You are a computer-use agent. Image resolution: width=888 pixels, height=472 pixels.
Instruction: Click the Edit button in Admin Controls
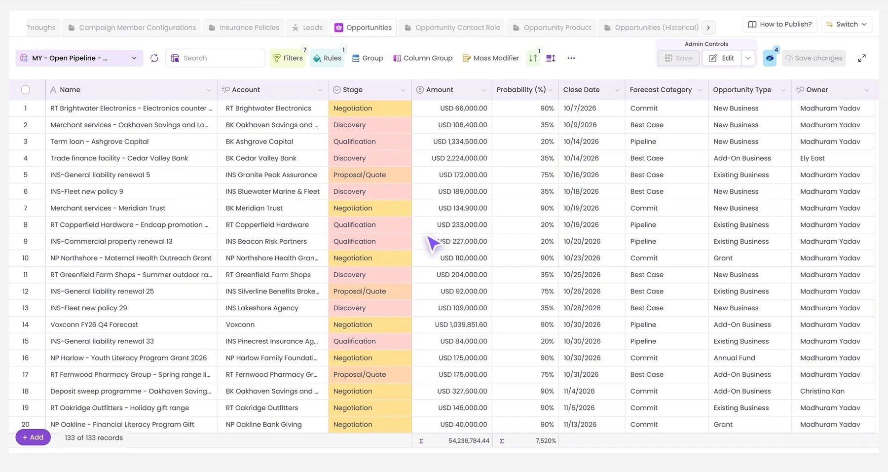tap(722, 58)
